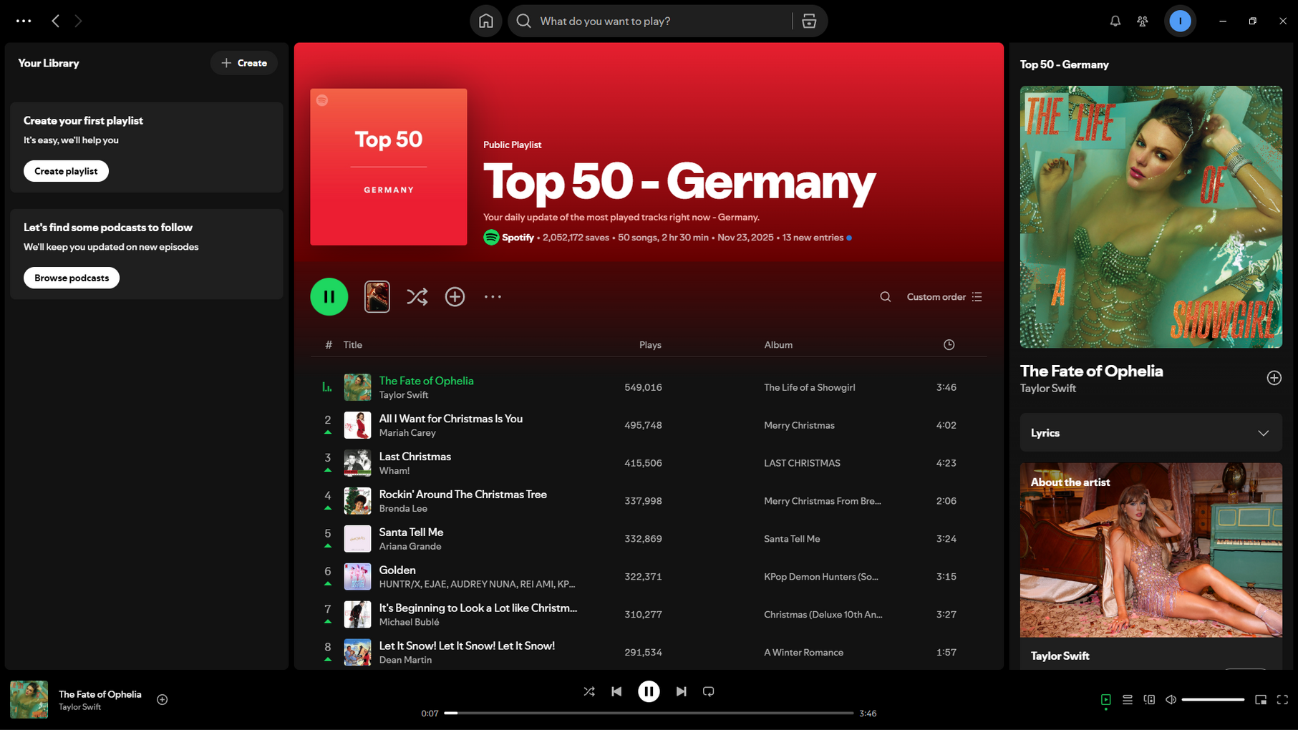Open the Custom order sort dropdown

click(x=944, y=296)
